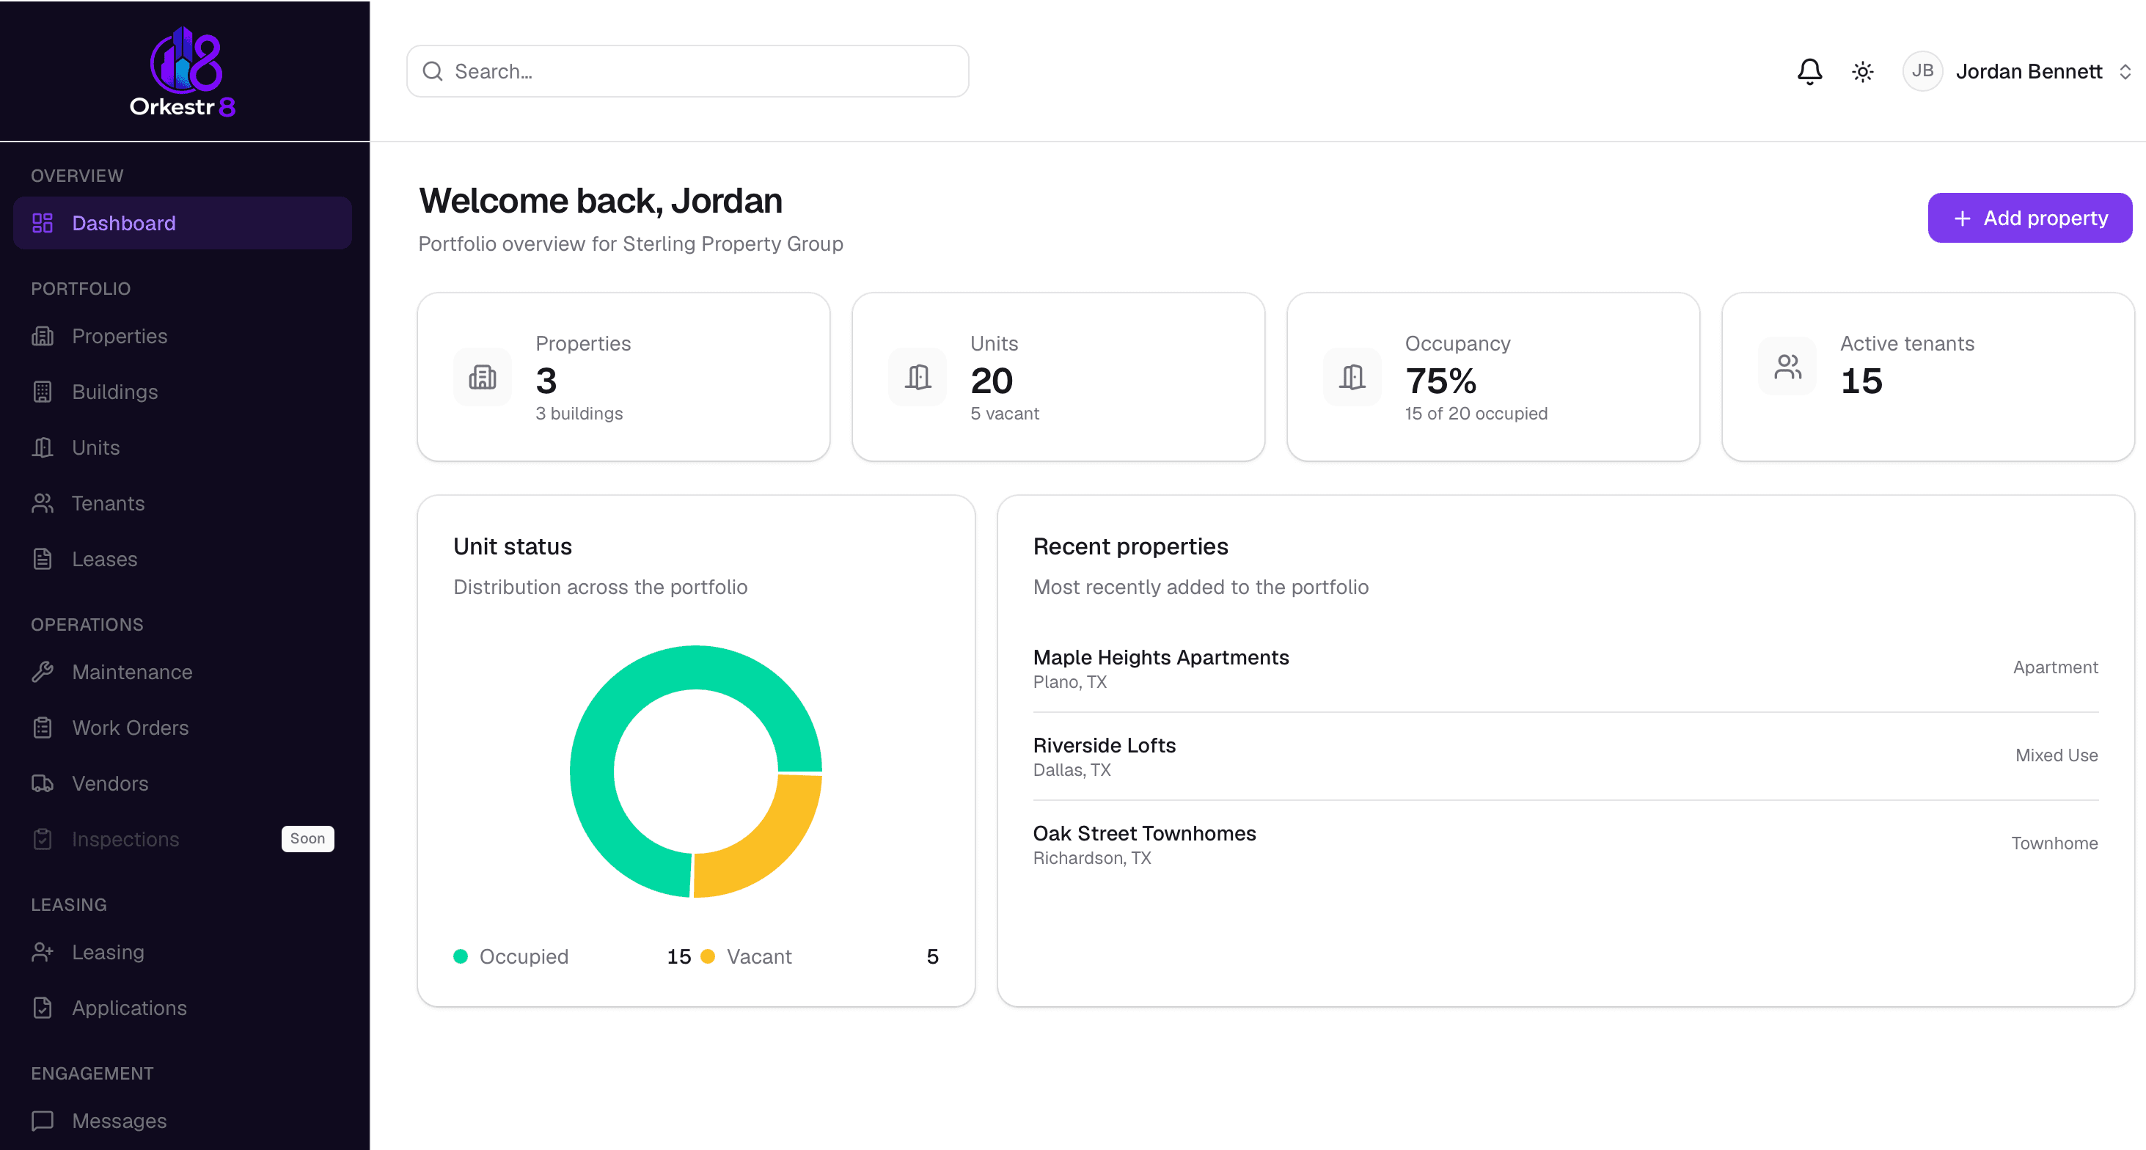The width and height of the screenshot is (2146, 1150).
Task: Click the Inspections clipboard-check icon
Action: coord(43,839)
